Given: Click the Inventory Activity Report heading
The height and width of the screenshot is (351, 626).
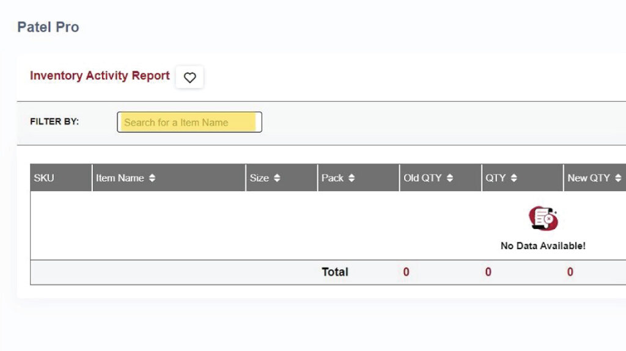Looking at the screenshot, I should pyautogui.click(x=100, y=76).
